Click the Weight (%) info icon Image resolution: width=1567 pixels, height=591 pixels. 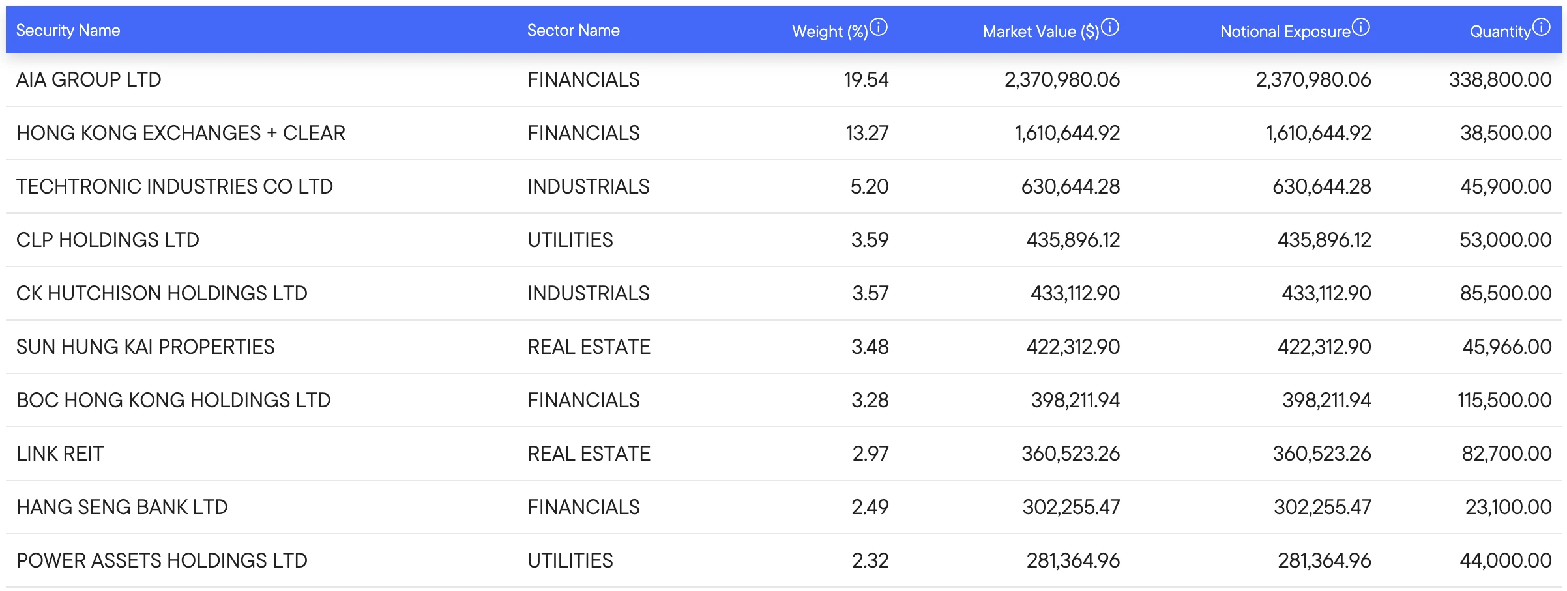tap(879, 27)
